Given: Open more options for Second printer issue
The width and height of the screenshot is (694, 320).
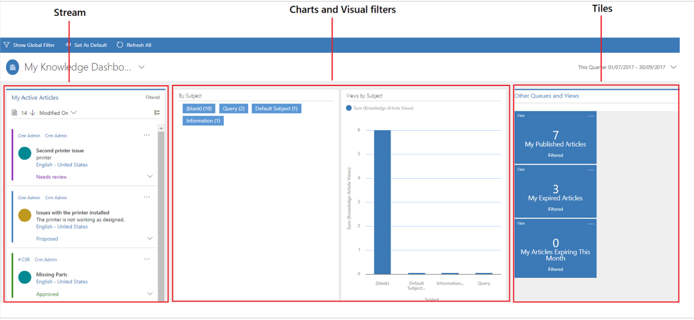Looking at the screenshot, I should 146,135.
